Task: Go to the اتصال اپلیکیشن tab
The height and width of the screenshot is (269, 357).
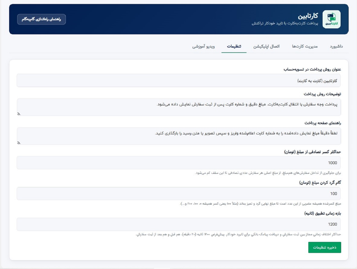Action: click(266, 46)
